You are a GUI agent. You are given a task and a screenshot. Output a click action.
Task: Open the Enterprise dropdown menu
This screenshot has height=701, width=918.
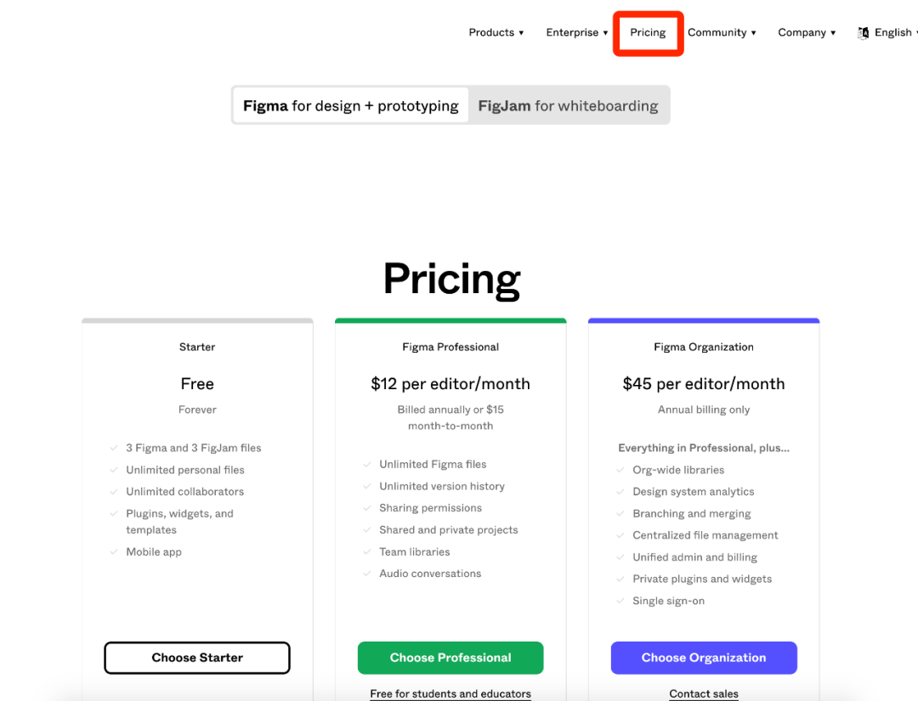click(x=576, y=33)
